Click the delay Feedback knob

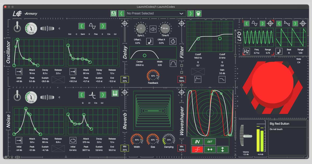pos(153,76)
